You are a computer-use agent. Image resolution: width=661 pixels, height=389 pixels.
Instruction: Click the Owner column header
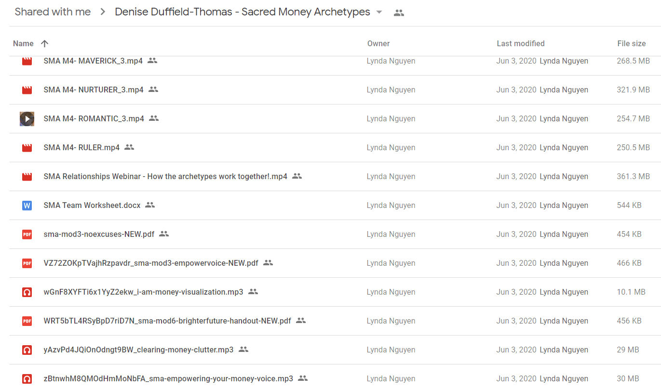378,44
